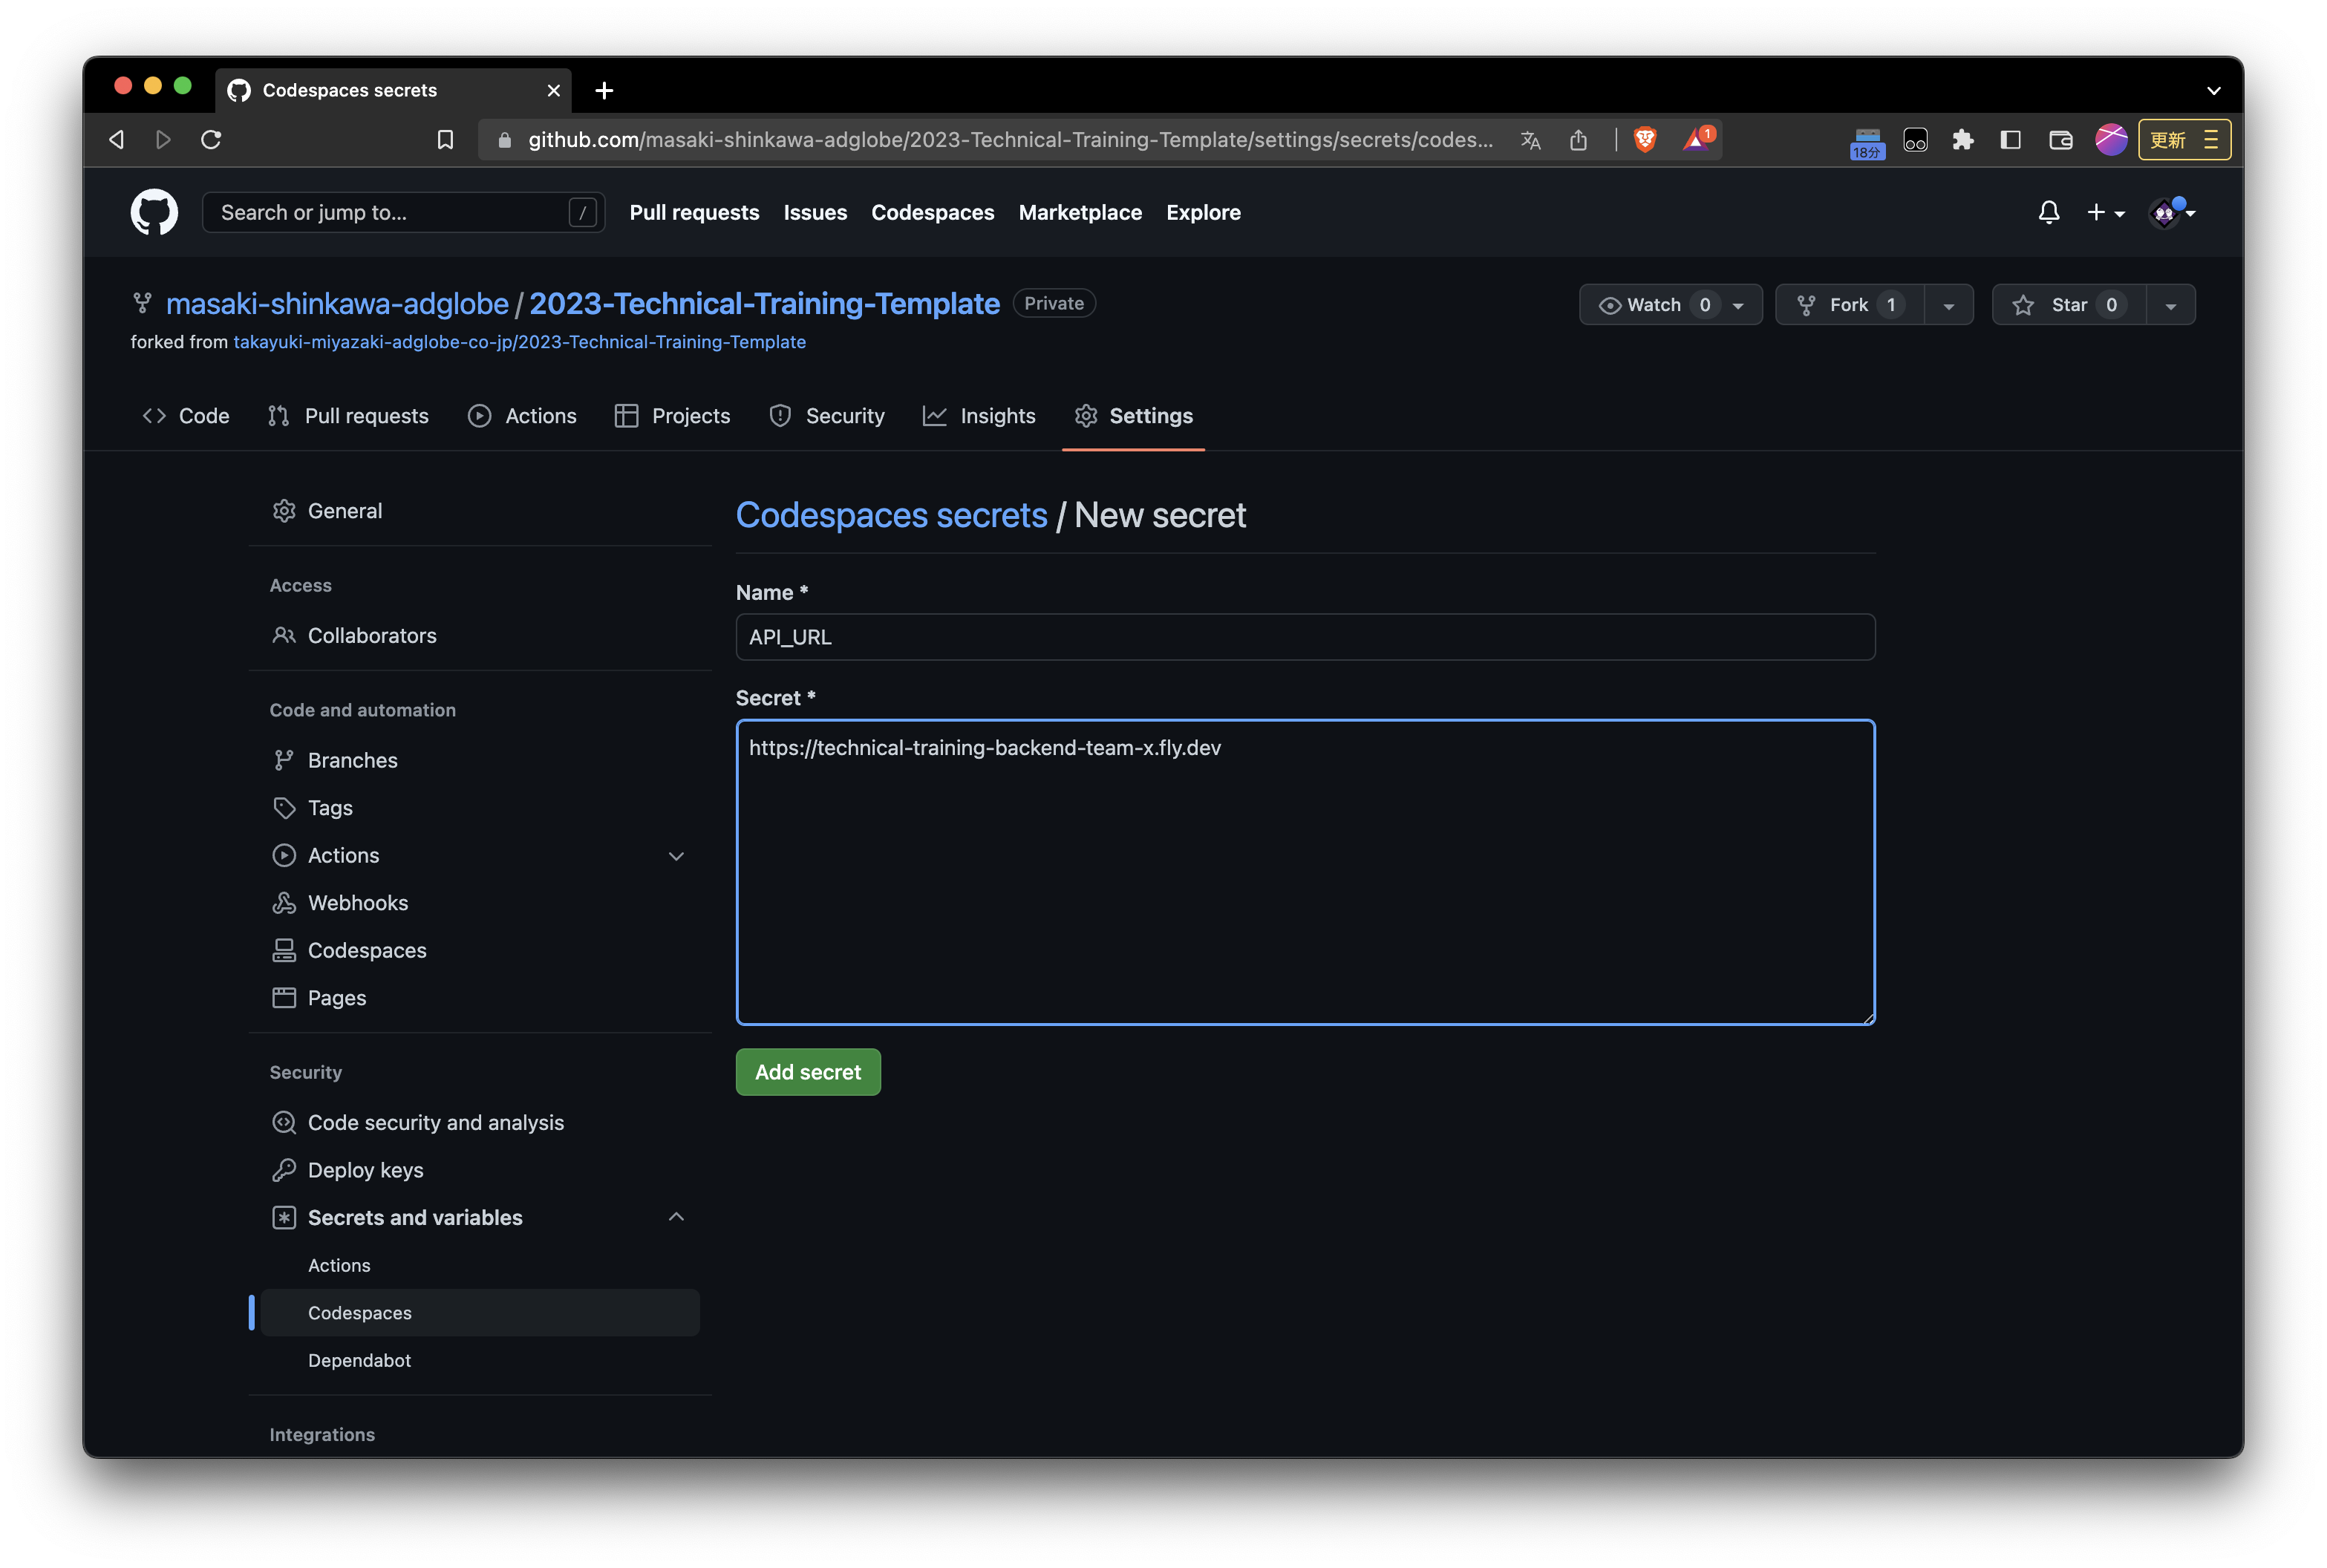
Task: Switch to the Settings tab
Action: (1151, 416)
